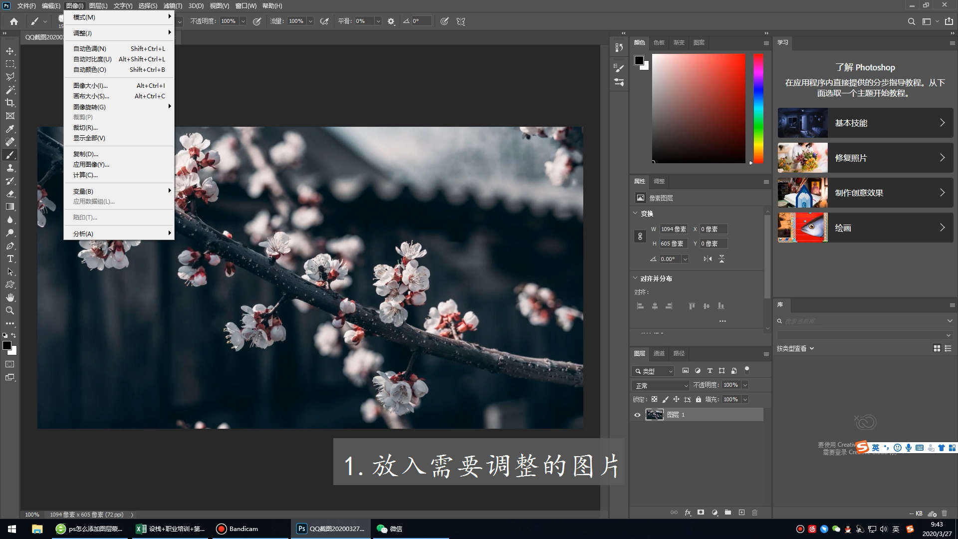Click the Home icon in options bar
Image resolution: width=958 pixels, height=539 pixels.
pyautogui.click(x=14, y=21)
